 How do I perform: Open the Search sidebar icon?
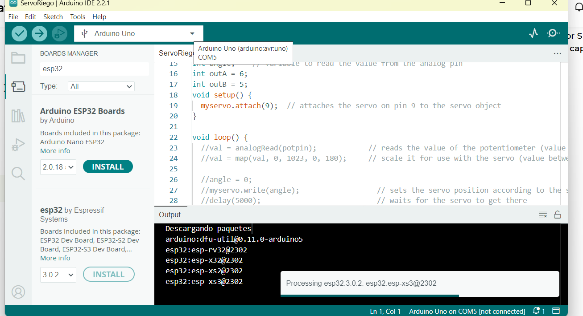tap(18, 174)
